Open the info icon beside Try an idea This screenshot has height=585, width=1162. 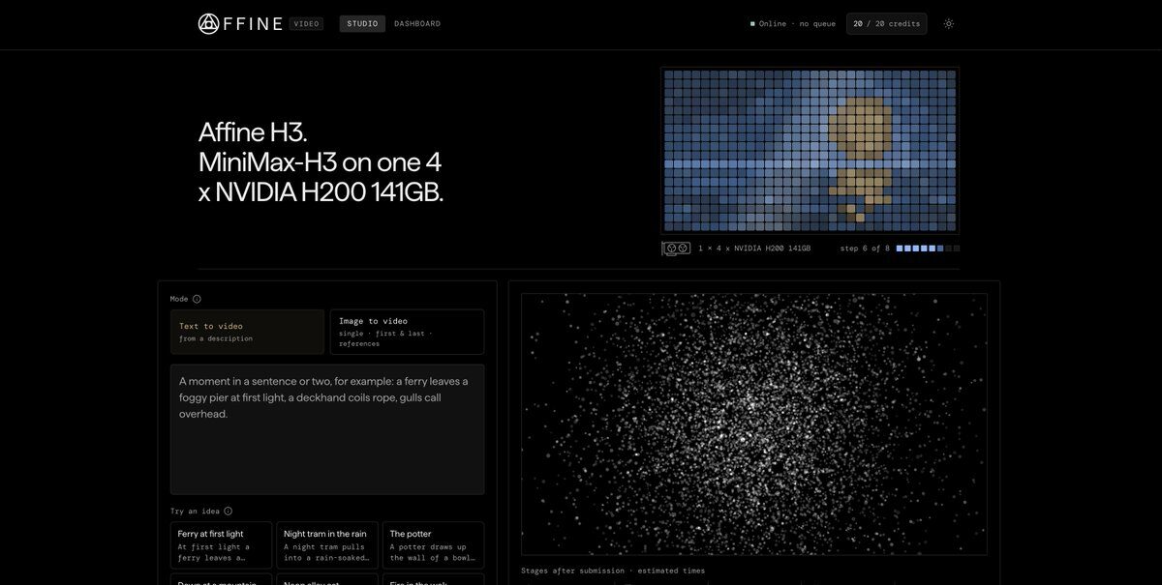click(x=228, y=511)
